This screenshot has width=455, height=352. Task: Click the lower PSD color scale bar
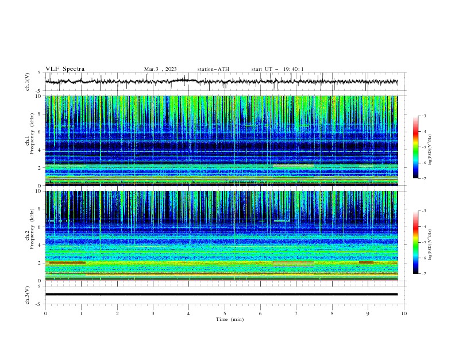coord(415,242)
